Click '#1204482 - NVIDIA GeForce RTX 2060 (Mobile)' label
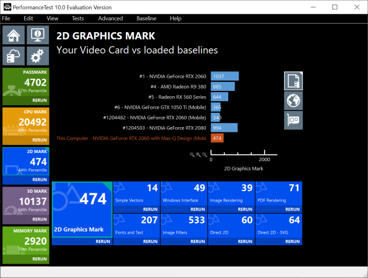This screenshot has width=368, height=278. click(x=155, y=117)
